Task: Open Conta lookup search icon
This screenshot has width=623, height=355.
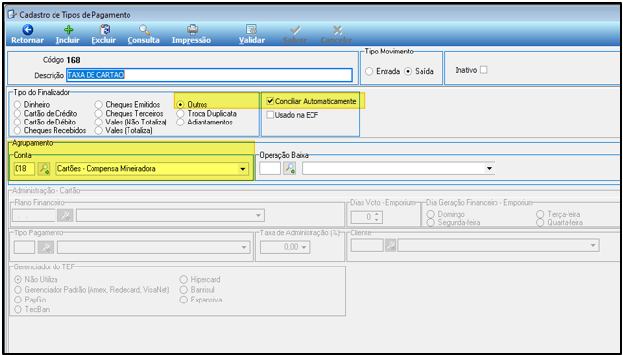Action: (43, 169)
